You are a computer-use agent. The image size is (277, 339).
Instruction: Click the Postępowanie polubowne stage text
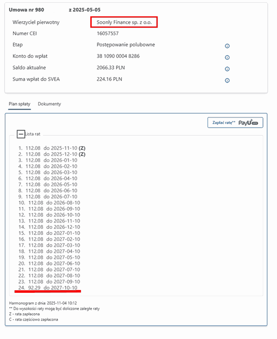[126, 45]
